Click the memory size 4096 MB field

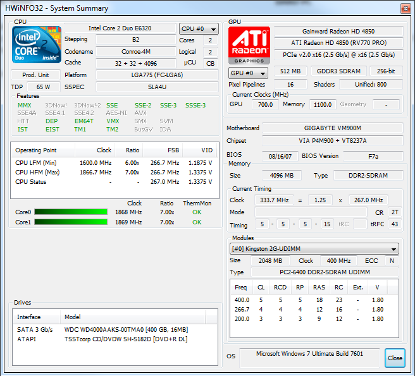[x=282, y=175]
